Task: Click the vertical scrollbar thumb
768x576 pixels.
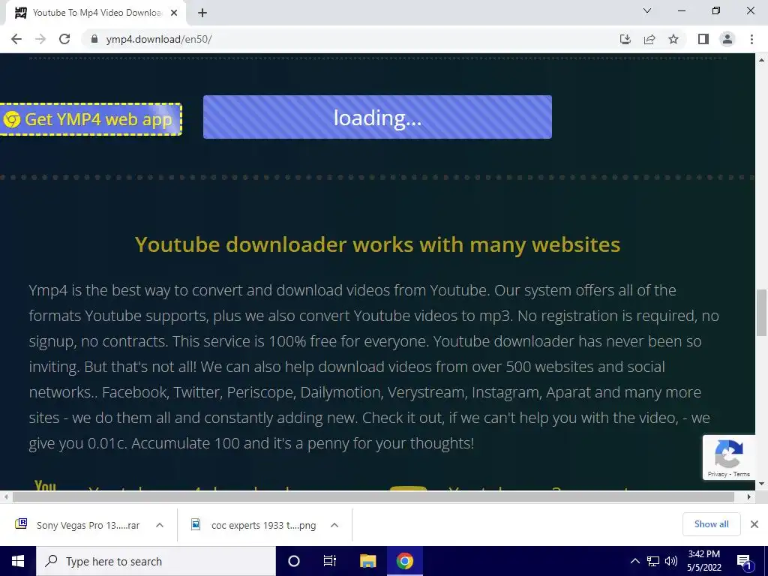Action: [762, 313]
